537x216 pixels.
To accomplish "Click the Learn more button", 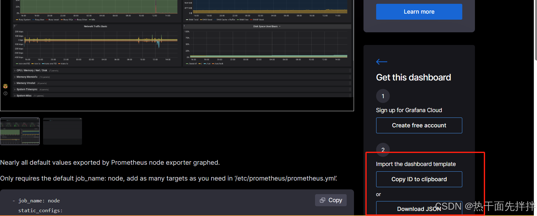I will pos(419,12).
